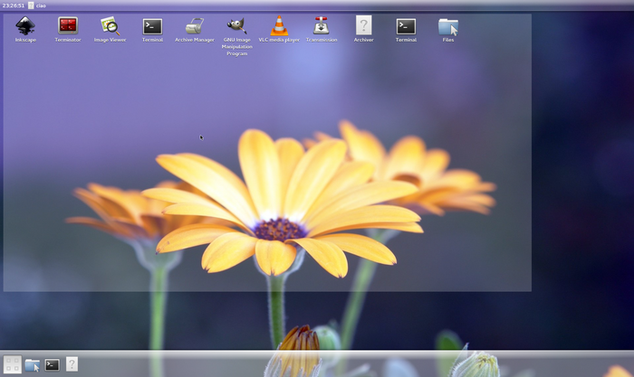Open the Files folder desktop icon
This screenshot has width=634, height=377.
(447, 26)
